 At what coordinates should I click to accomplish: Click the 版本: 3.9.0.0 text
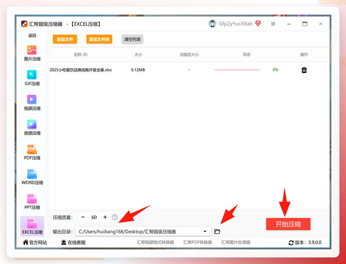308,242
